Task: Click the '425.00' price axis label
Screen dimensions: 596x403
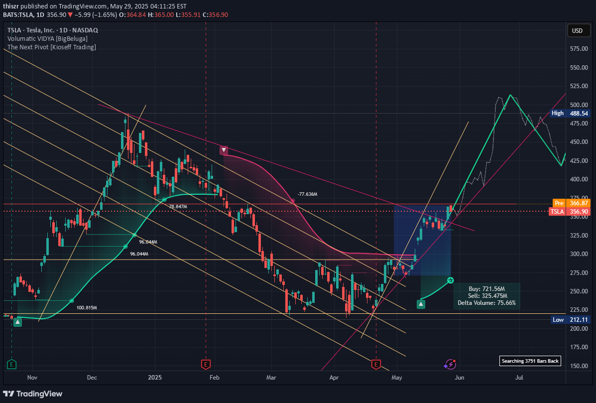Action: tap(579, 160)
